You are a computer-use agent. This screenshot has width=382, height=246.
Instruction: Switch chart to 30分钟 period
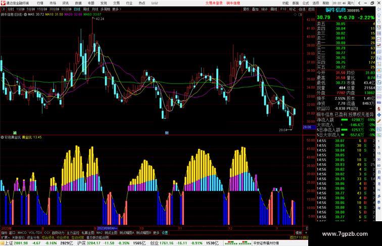click(54, 9)
